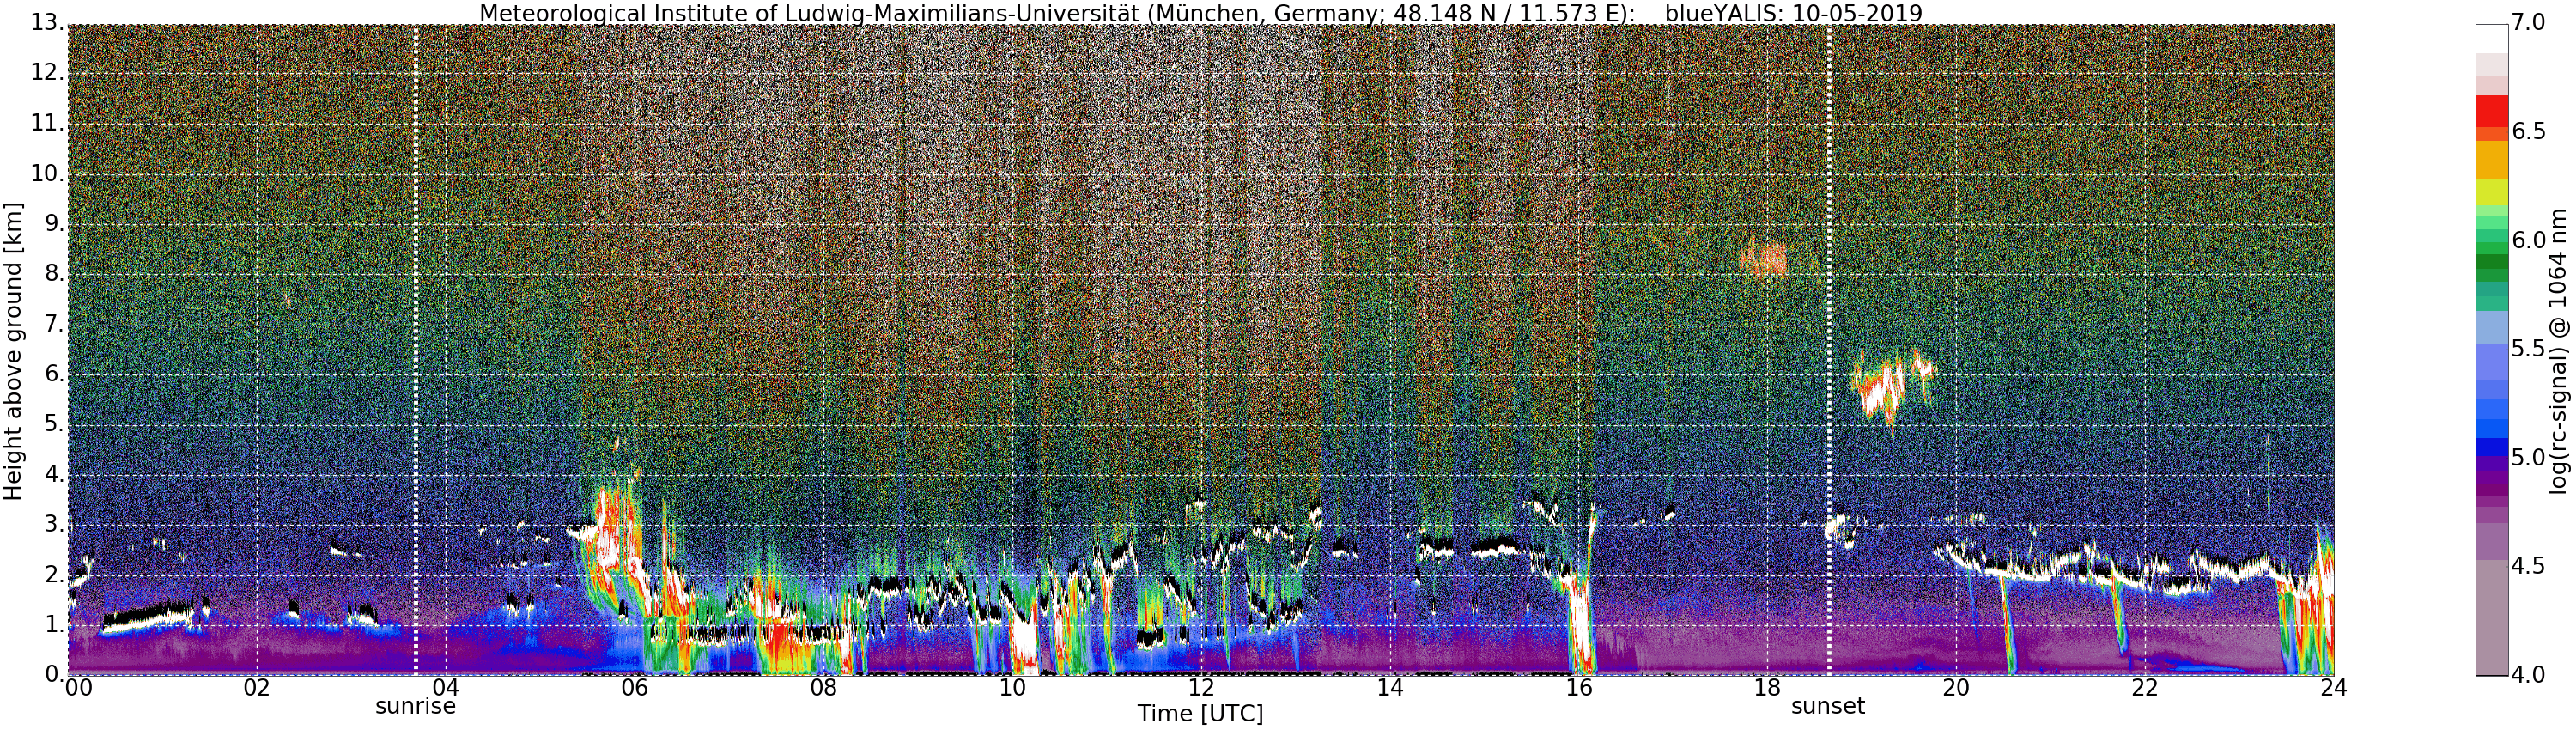Click the time-axis tick label '14'

pos(1389,688)
